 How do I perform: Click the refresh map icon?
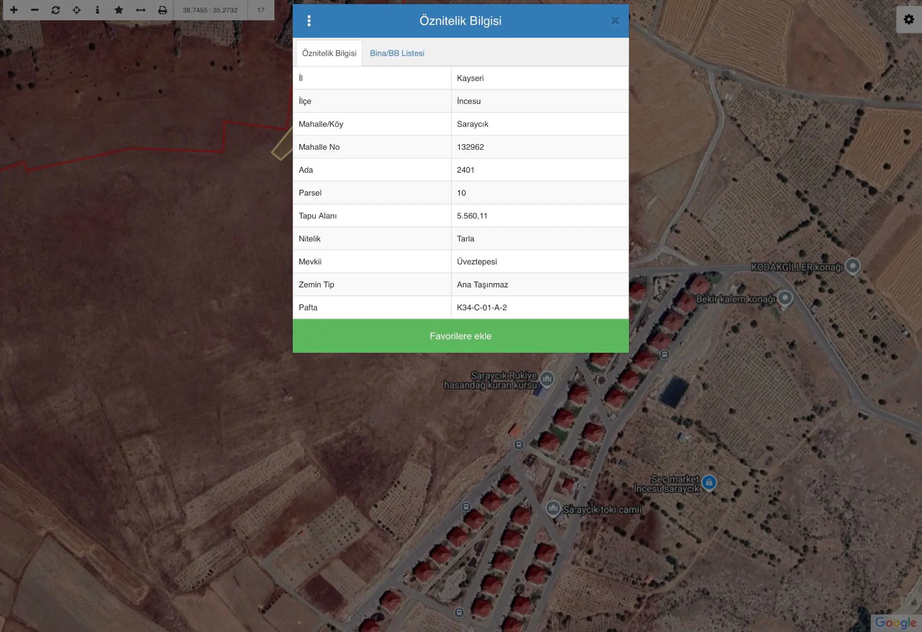pyautogui.click(x=55, y=10)
